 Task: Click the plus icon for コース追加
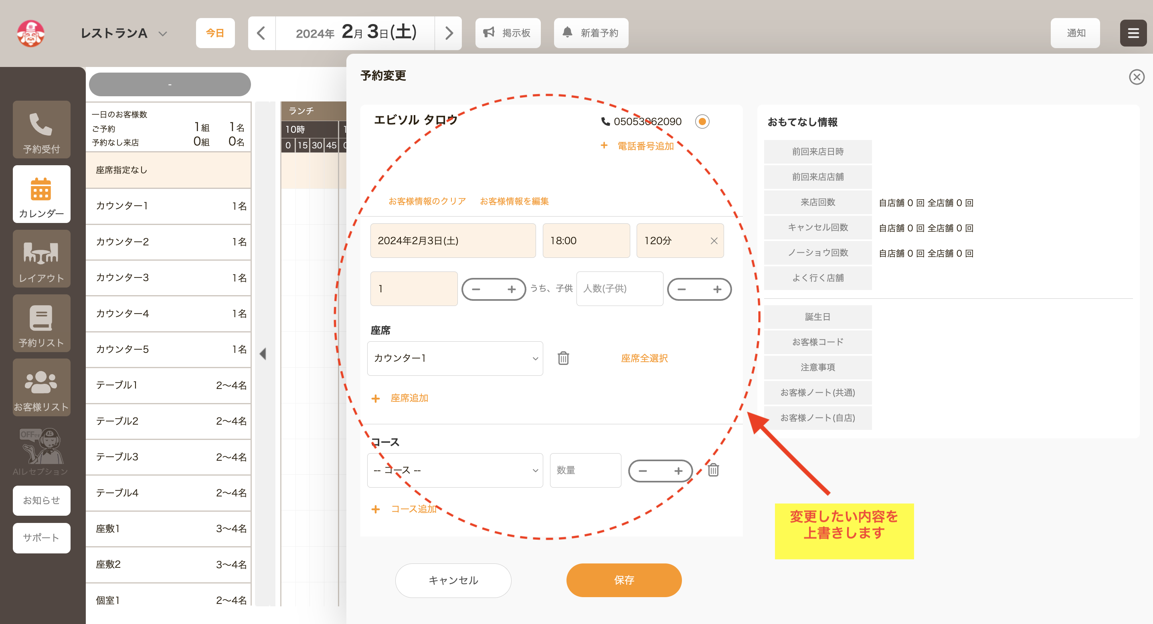coord(376,509)
